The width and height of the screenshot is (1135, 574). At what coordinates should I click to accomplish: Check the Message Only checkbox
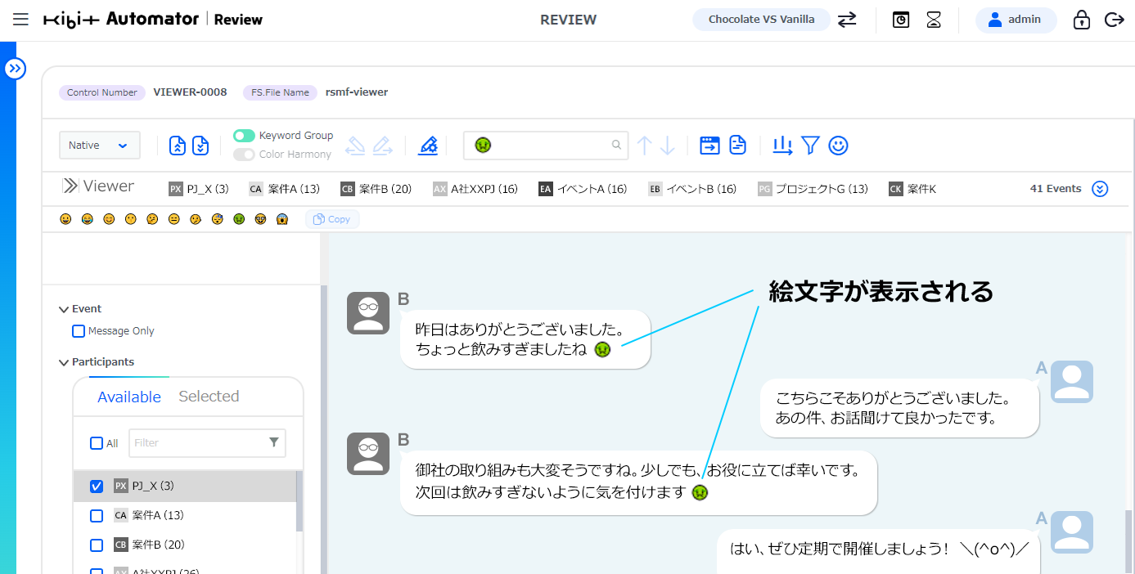(78, 330)
